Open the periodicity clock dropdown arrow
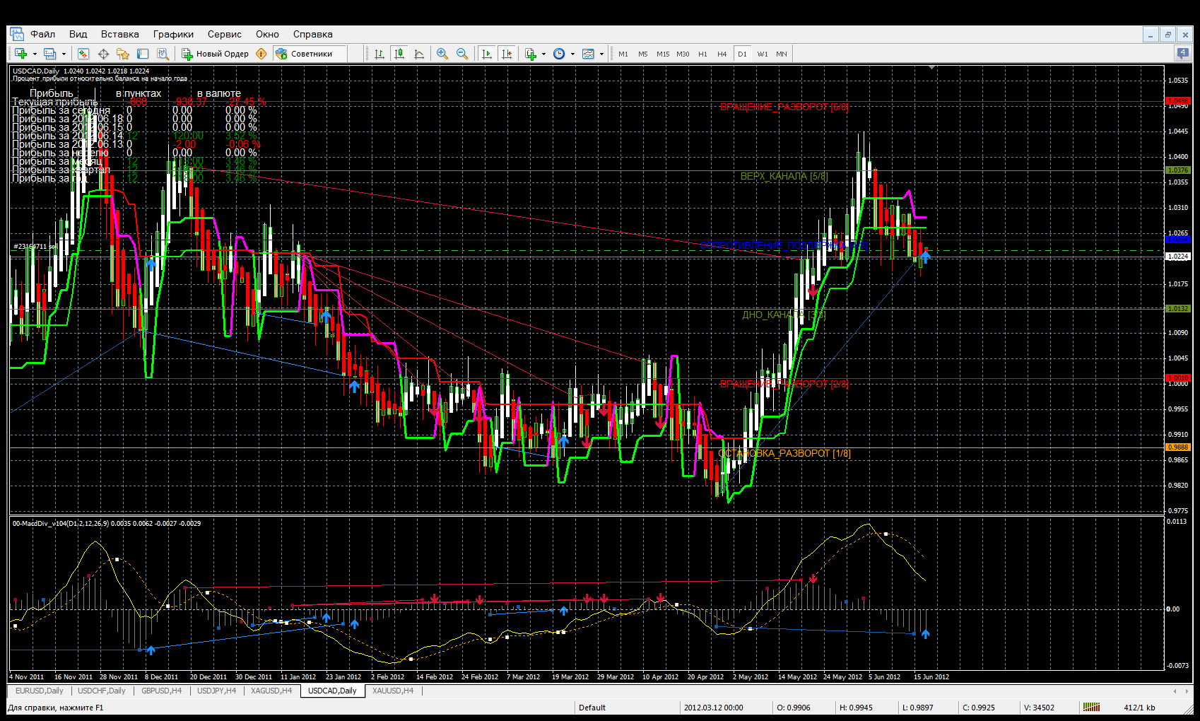Screen dimensions: 1200x721 pyautogui.click(x=572, y=54)
